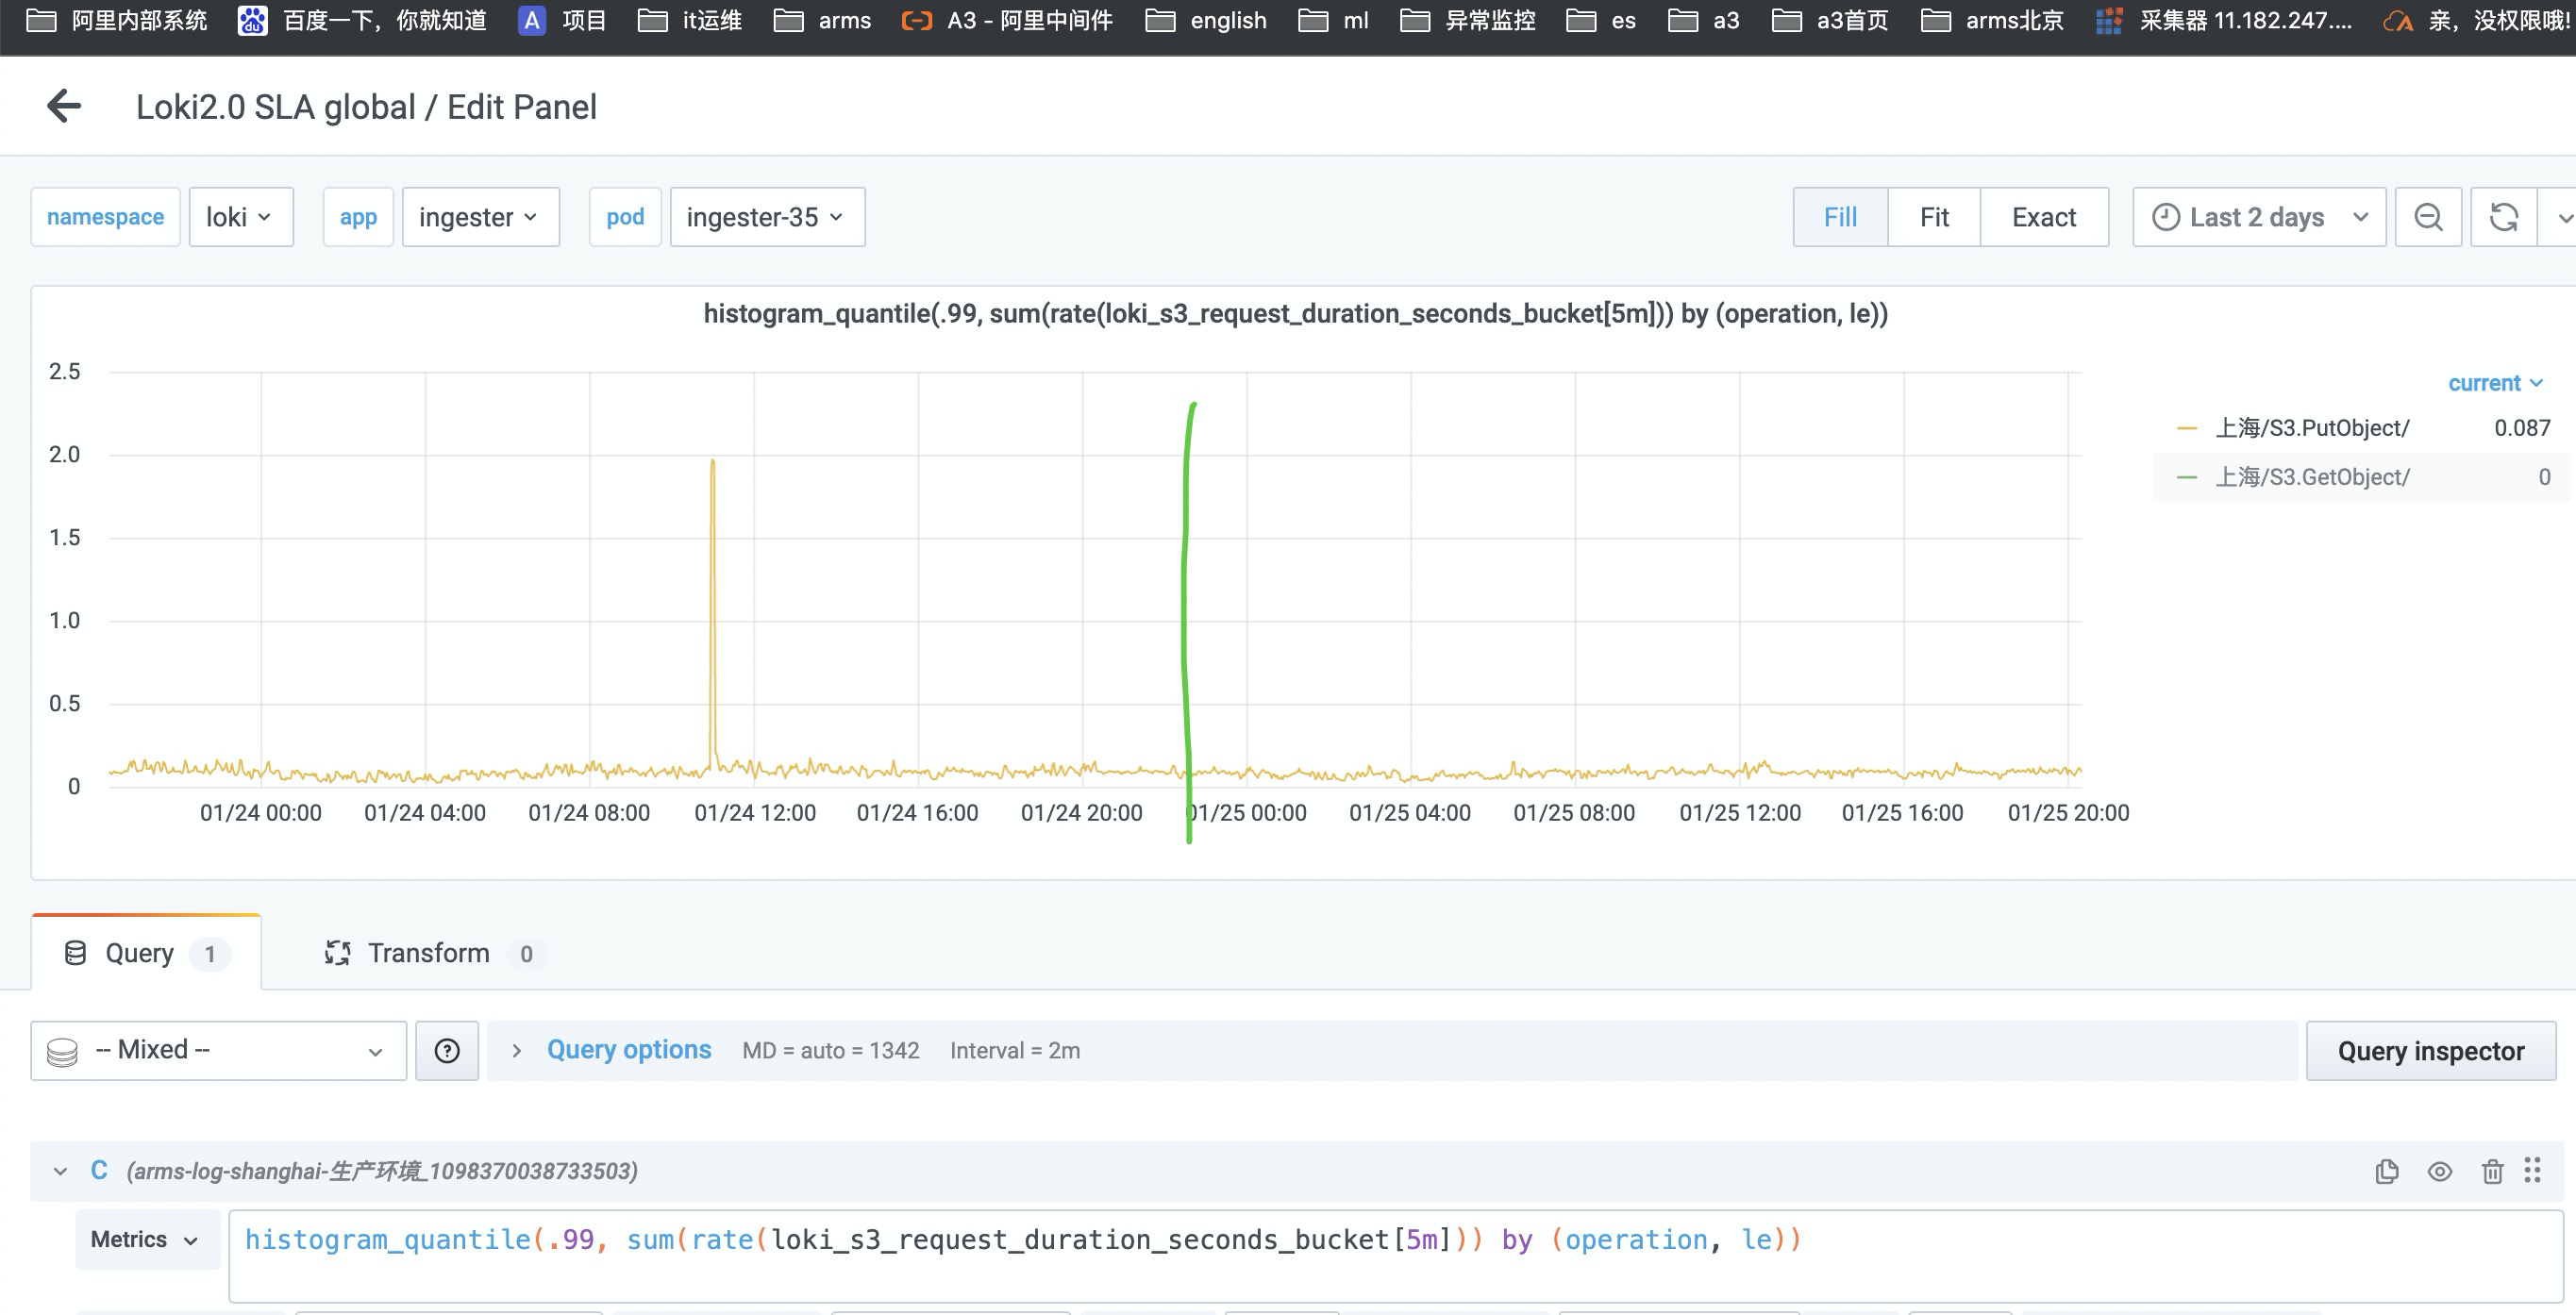Open the ingester app dropdown
This screenshot has width=2576, height=1315.
coord(480,216)
